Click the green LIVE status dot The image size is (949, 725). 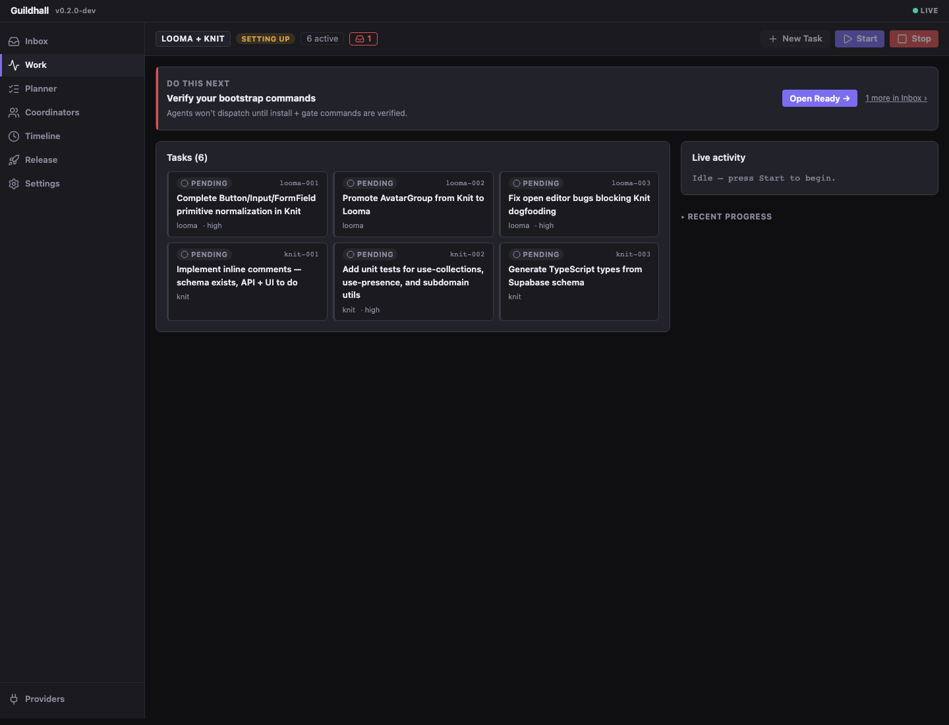click(x=915, y=11)
